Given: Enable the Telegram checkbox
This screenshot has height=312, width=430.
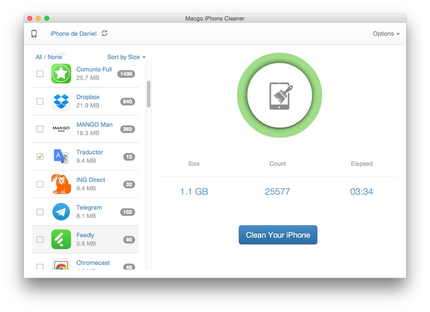Looking at the screenshot, I should [40, 212].
